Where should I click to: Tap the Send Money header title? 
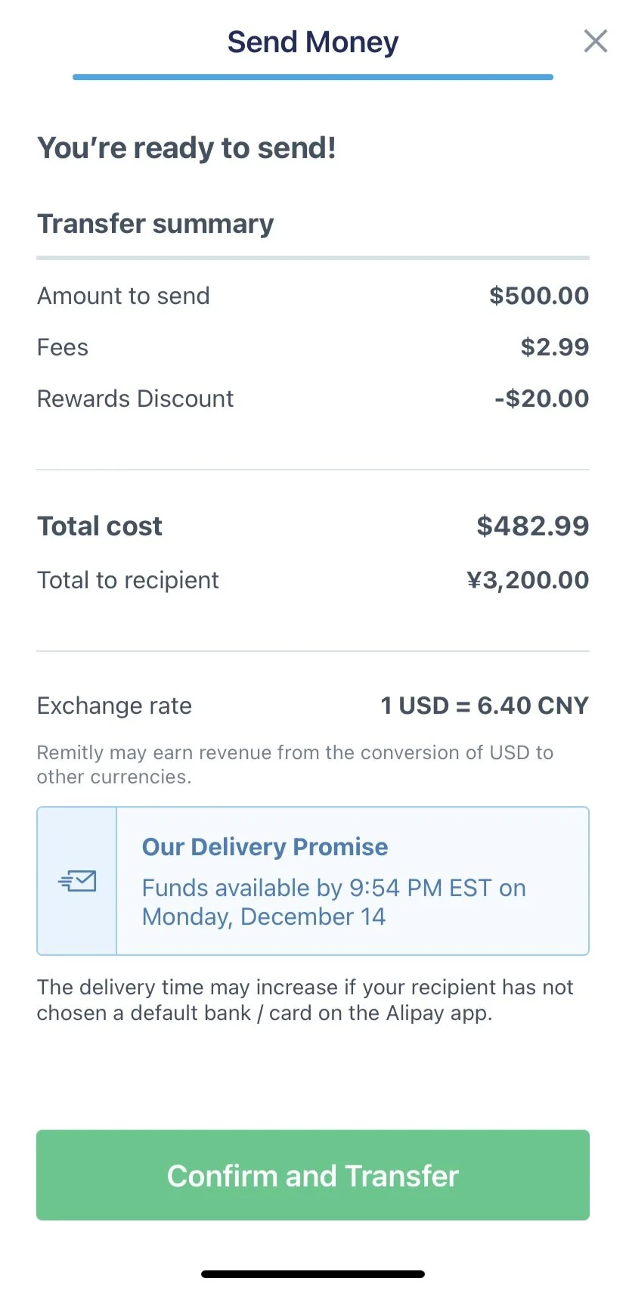tap(313, 42)
